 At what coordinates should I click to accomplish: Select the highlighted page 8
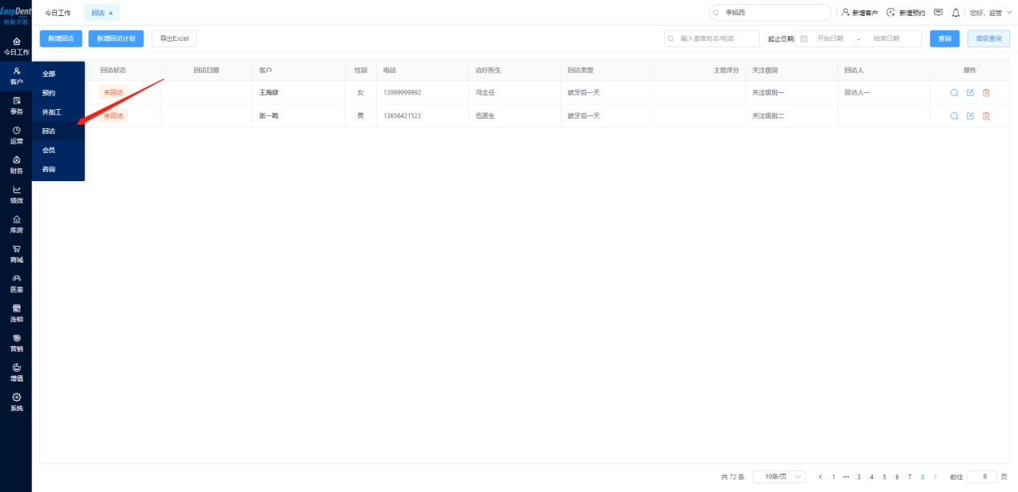pyautogui.click(x=923, y=477)
